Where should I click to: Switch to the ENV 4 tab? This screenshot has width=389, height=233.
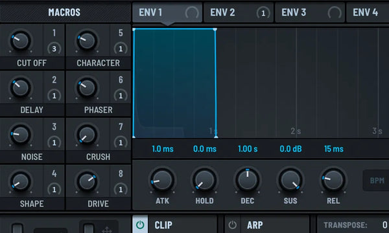click(368, 12)
